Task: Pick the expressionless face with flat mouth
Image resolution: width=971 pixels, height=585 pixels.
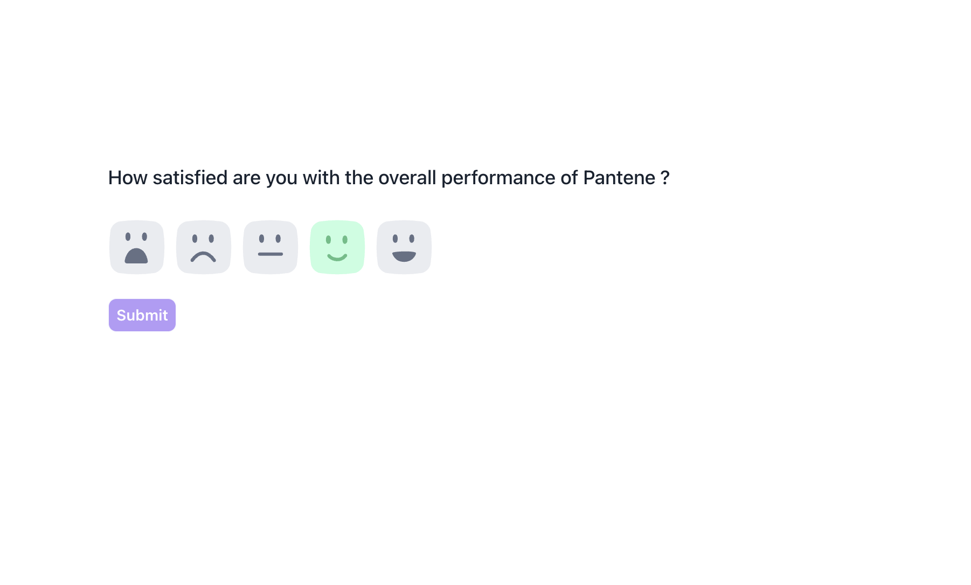Action: (271, 247)
